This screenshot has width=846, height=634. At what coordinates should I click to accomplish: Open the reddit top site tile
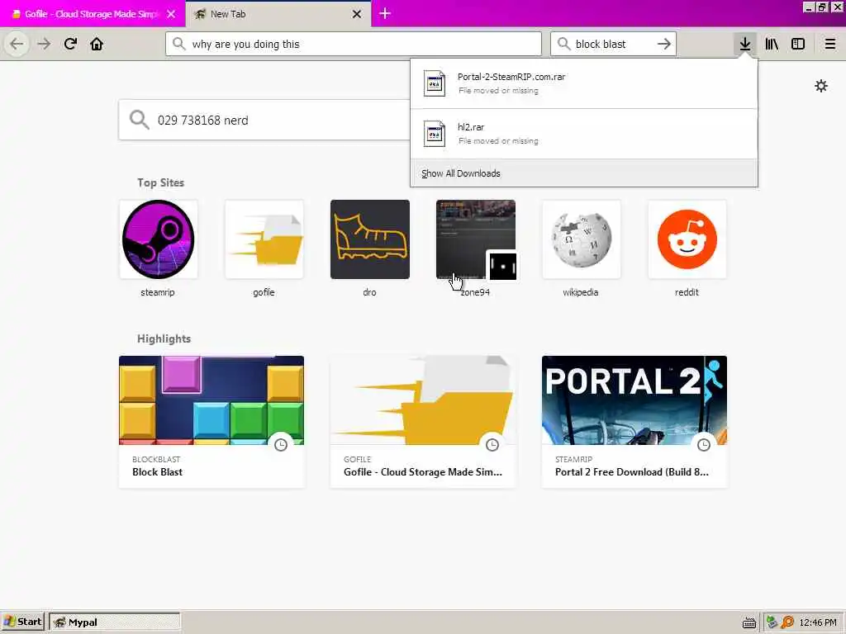pos(687,239)
